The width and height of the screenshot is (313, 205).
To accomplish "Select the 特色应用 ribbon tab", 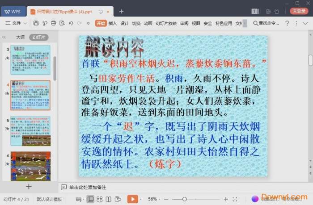I will click(x=224, y=23).
